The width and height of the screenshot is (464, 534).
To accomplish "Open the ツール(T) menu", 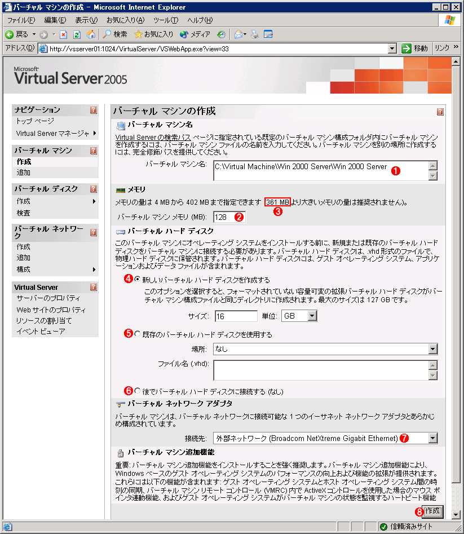I will [165, 20].
